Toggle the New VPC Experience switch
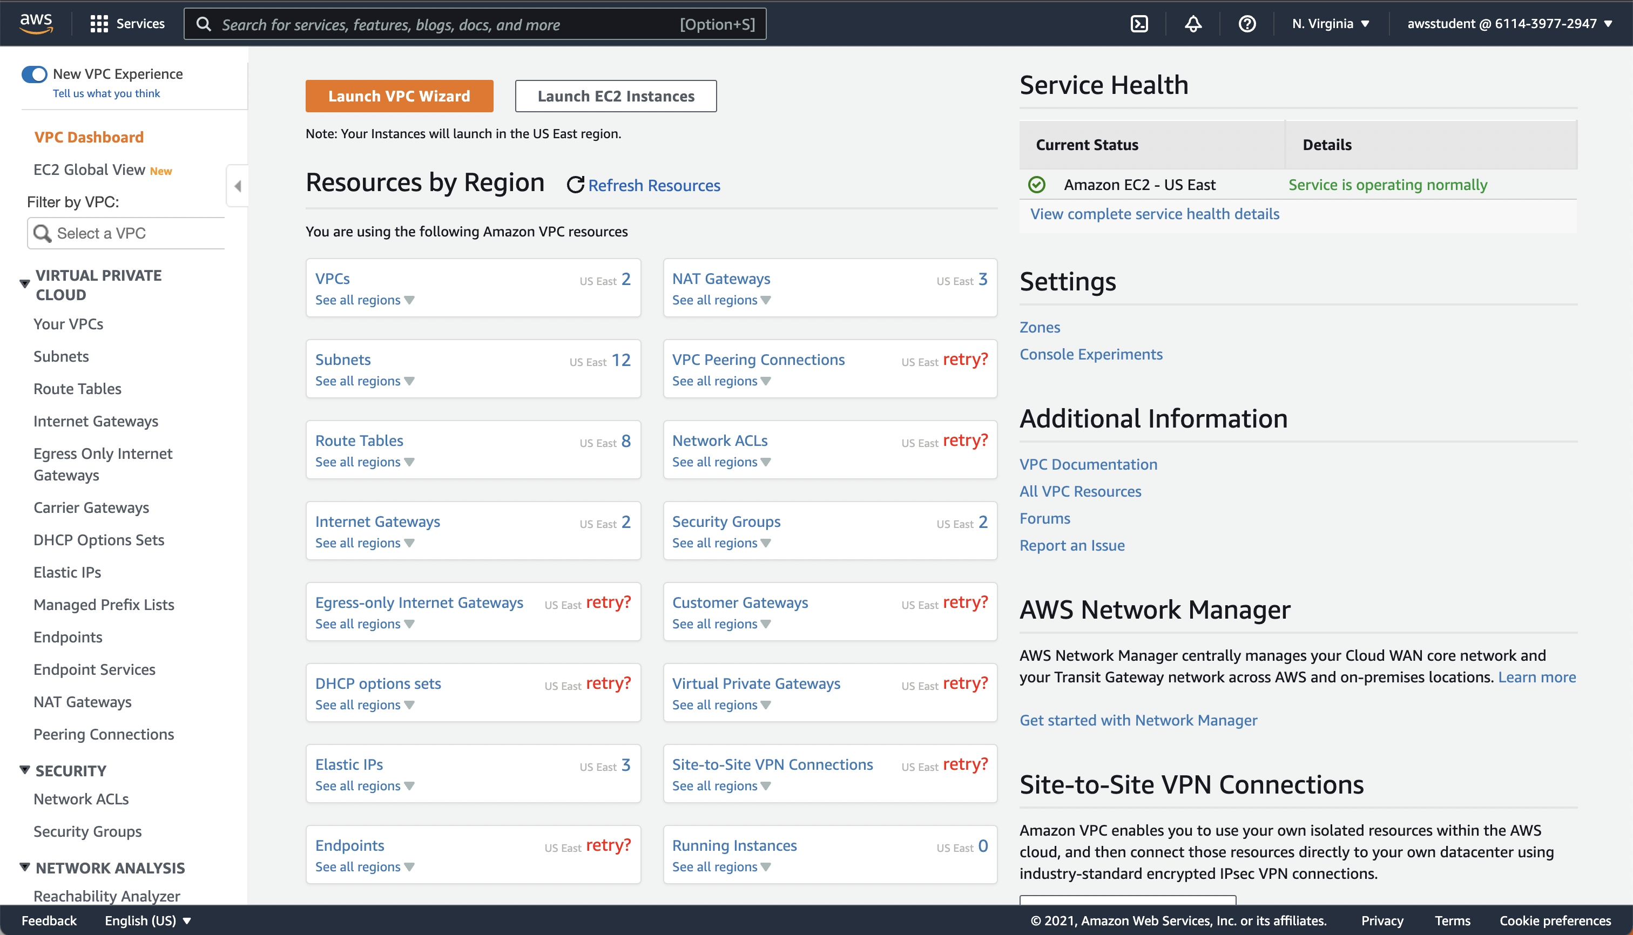The image size is (1633, 935). coord(35,74)
